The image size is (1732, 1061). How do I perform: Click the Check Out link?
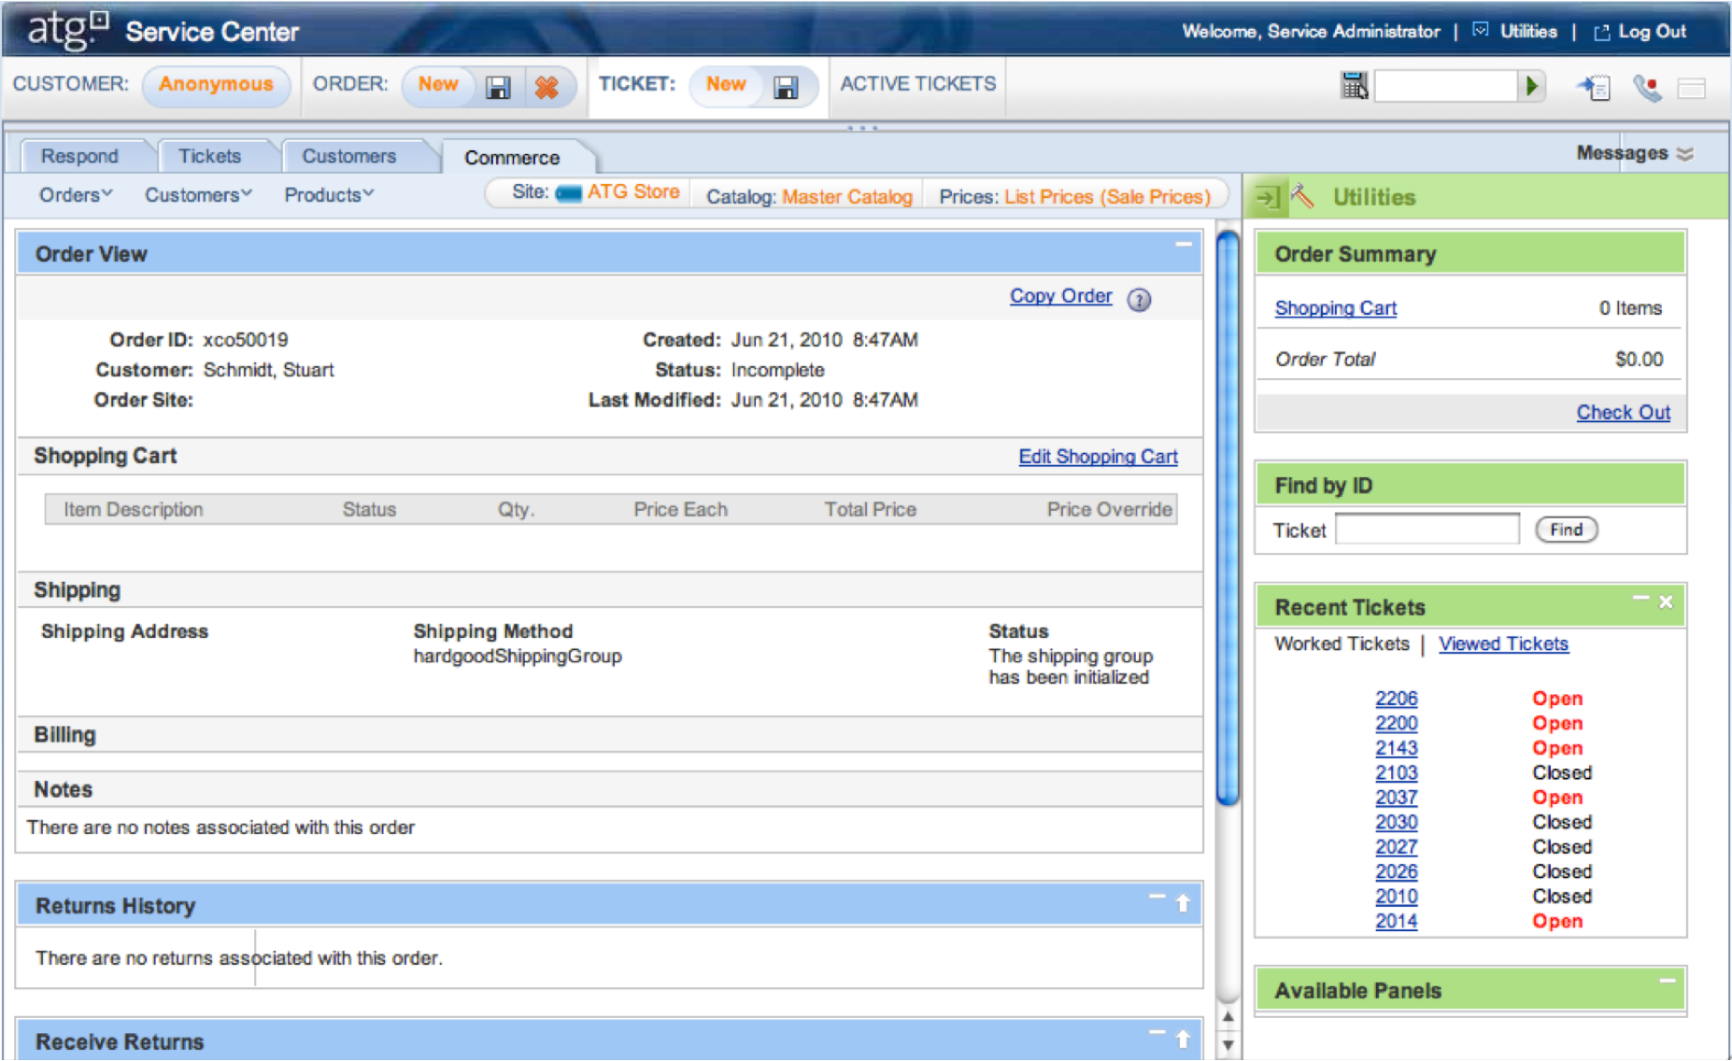click(1623, 413)
